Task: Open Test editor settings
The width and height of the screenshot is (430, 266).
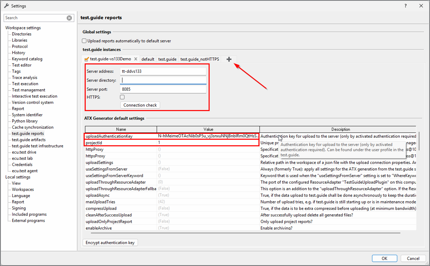Action: 21,65
